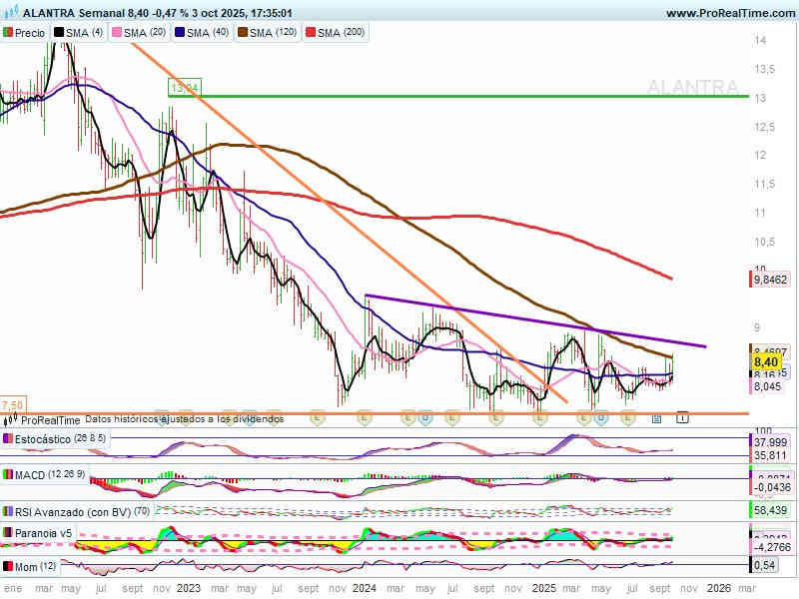799x599 pixels.
Task: Click the 8,40 current price label
Action: [x=765, y=361]
